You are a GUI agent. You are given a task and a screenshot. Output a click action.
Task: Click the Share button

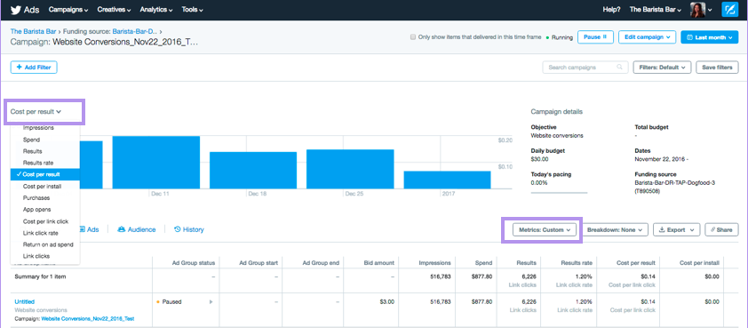tap(721, 229)
